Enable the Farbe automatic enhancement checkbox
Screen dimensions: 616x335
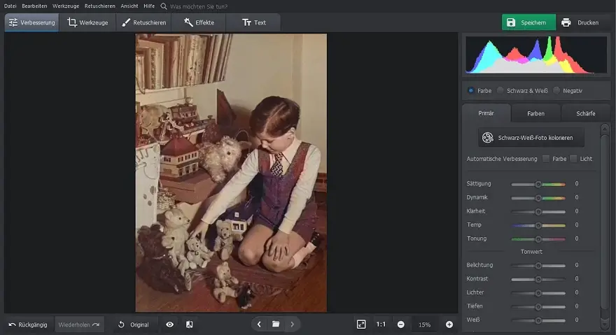click(546, 159)
